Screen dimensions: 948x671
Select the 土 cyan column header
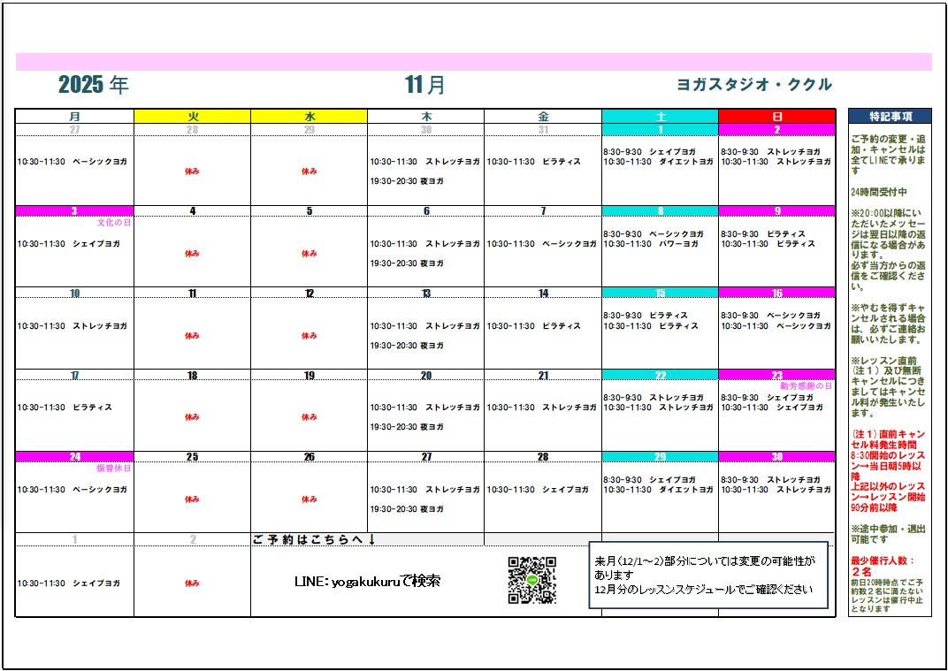pos(660,116)
